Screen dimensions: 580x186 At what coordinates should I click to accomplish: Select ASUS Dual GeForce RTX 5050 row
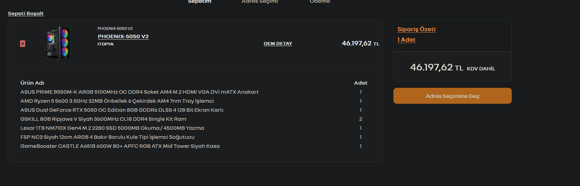click(194, 110)
